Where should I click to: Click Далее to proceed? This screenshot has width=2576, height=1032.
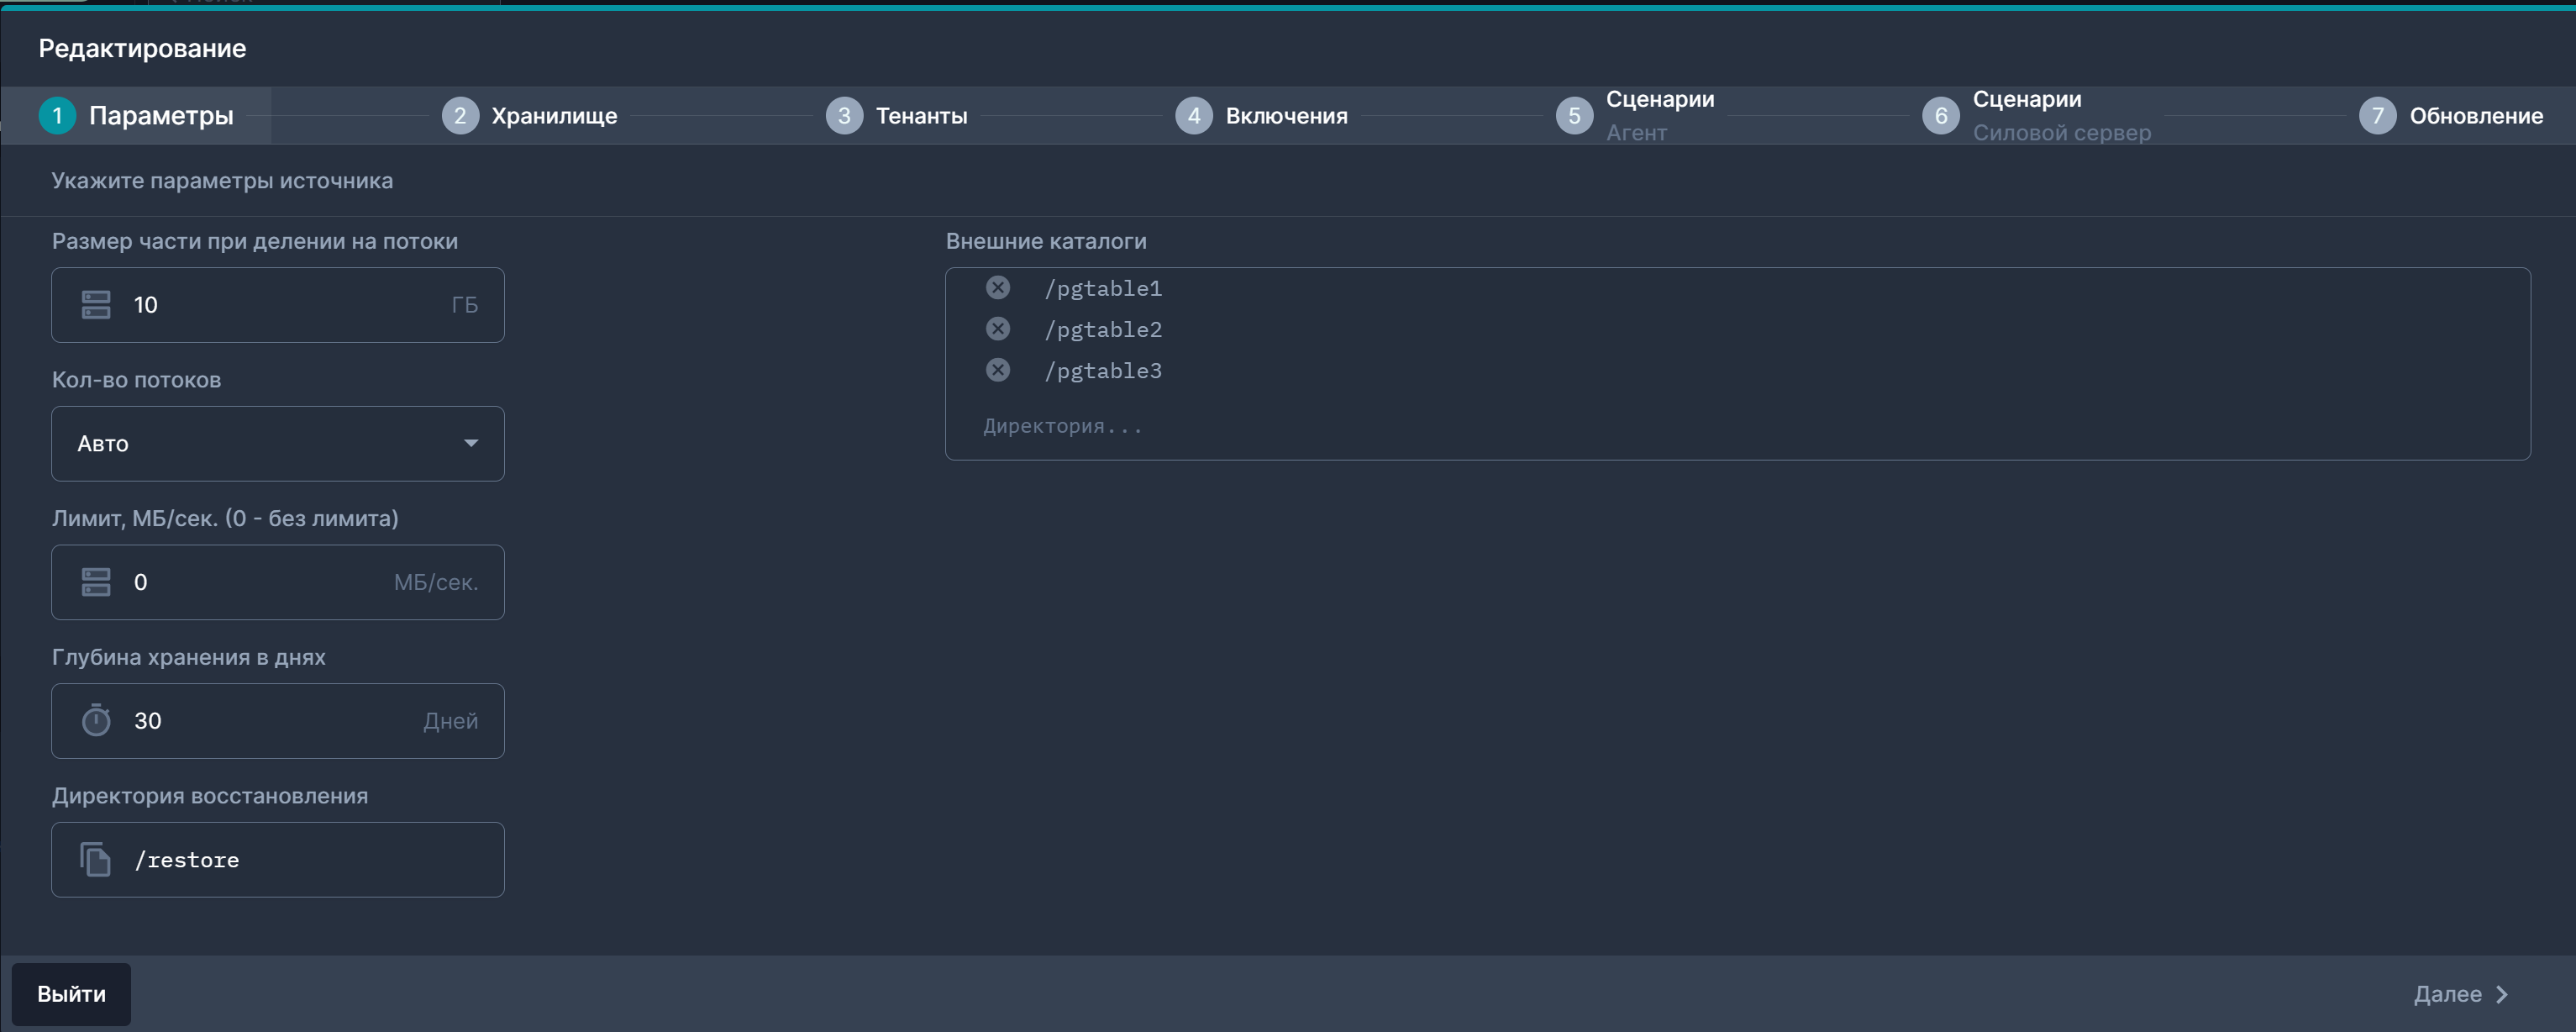pyautogui.click(x=2447, y=994)
